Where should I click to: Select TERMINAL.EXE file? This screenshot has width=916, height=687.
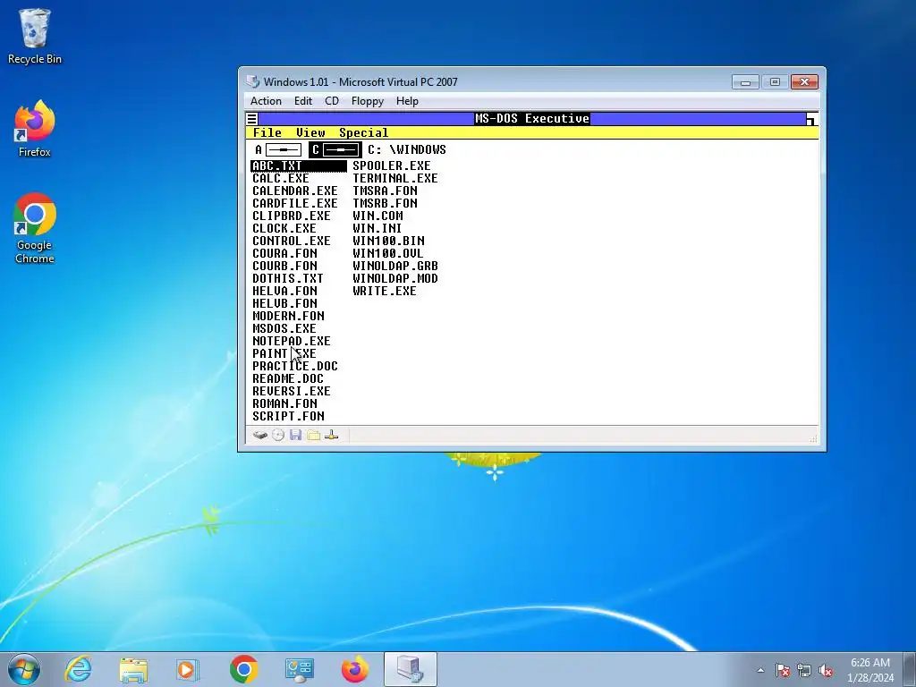pos(394,178)
